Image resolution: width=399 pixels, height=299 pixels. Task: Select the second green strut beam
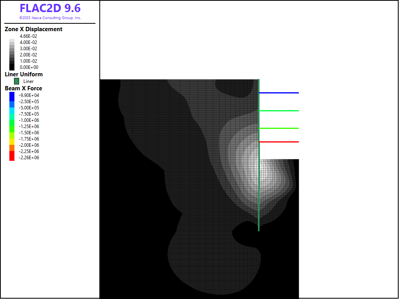tap(279, 111)
